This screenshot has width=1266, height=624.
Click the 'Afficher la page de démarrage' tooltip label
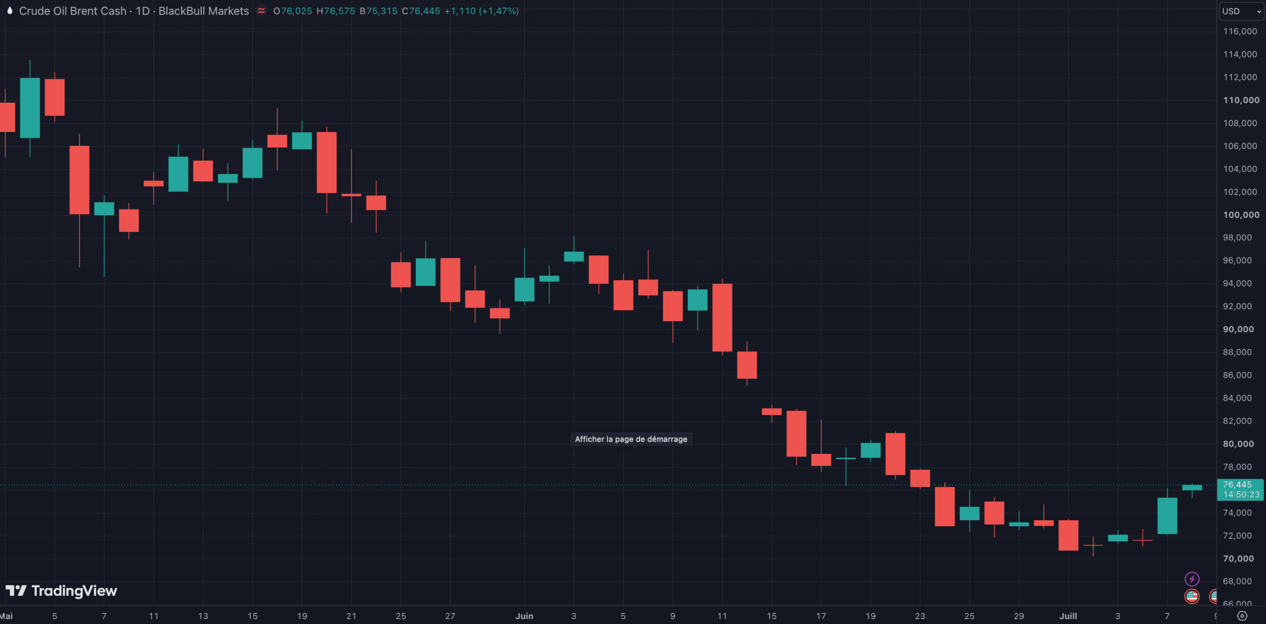[x=631, y=439]
